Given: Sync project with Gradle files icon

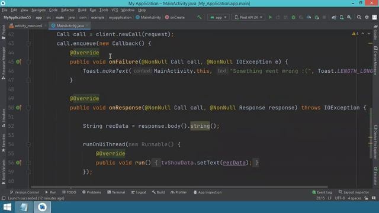Looking at the screenshot, I should coord(334,17).
